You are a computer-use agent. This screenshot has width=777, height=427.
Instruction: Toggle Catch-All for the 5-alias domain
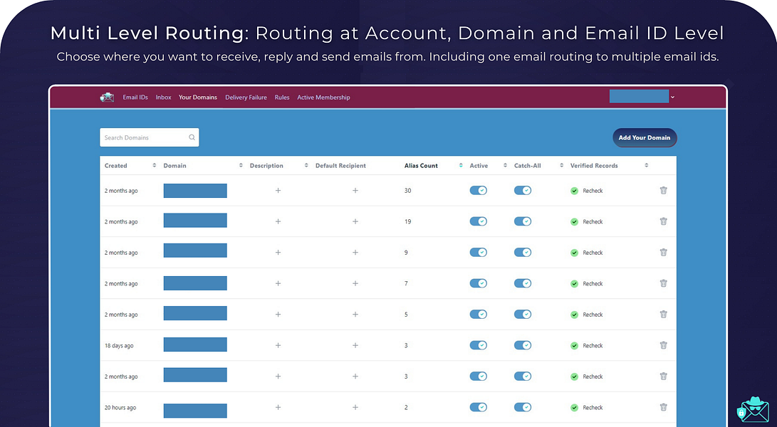tap(523, 314)
